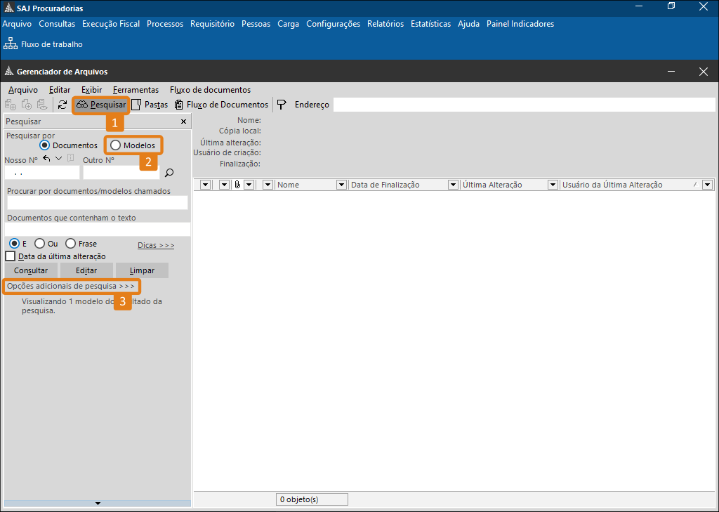Open Data de Finalização column dropdown
This screenshot has width=719, height=512.
[x=453, y=185]
